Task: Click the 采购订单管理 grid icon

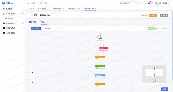Action: [x=4, y=33]
